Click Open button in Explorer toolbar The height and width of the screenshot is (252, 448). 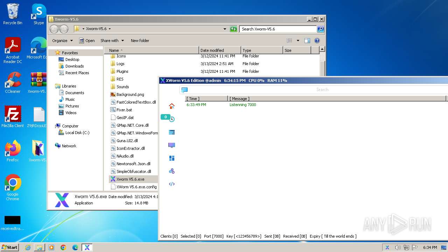87,41
